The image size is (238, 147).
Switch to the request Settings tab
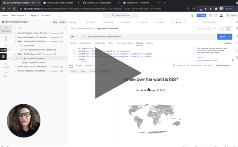pos(150,43)
